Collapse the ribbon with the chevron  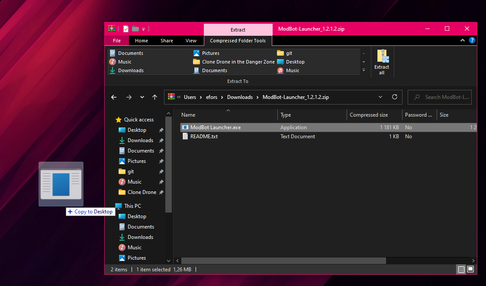[x=463, y=40]
